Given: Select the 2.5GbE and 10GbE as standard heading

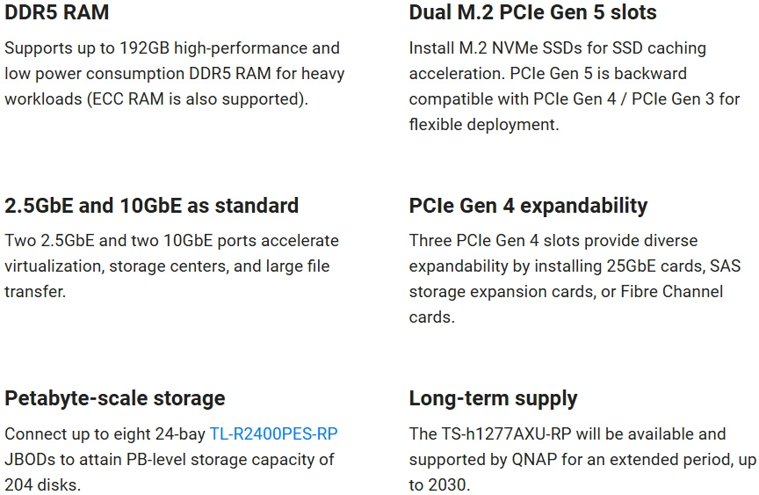Looking at the screenshot, I should tap(151, 206).
